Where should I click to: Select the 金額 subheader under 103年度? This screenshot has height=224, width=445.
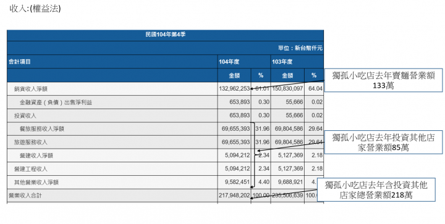click(x=287, y=75)
